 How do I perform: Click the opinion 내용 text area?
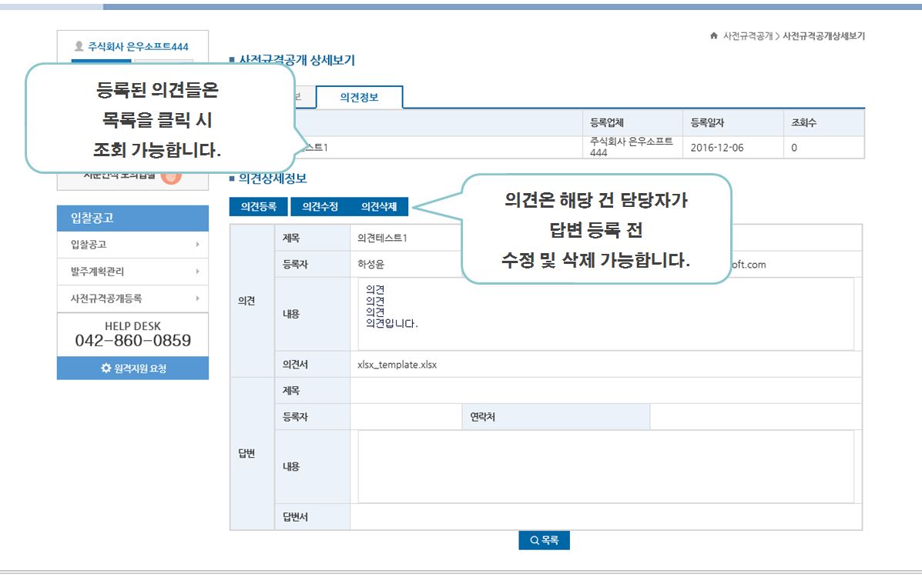click(605, 315)
